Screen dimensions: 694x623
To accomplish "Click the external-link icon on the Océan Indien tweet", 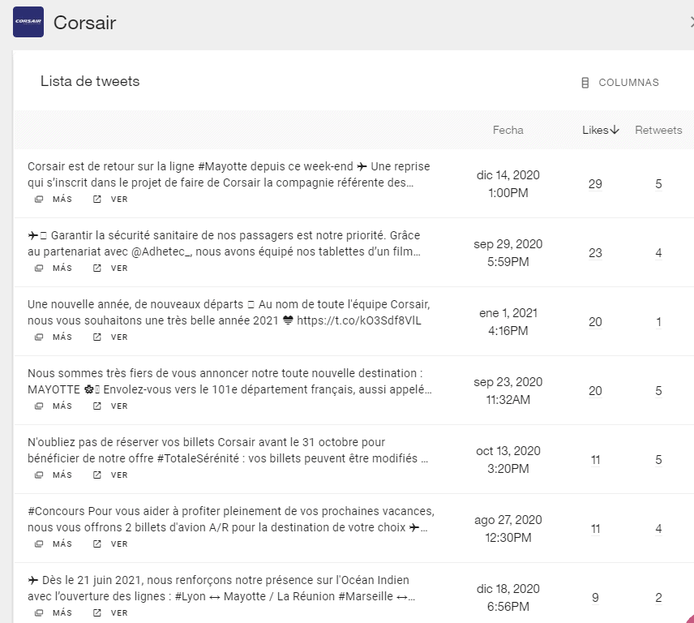I will pyautogui.click(x=97, y=612).
